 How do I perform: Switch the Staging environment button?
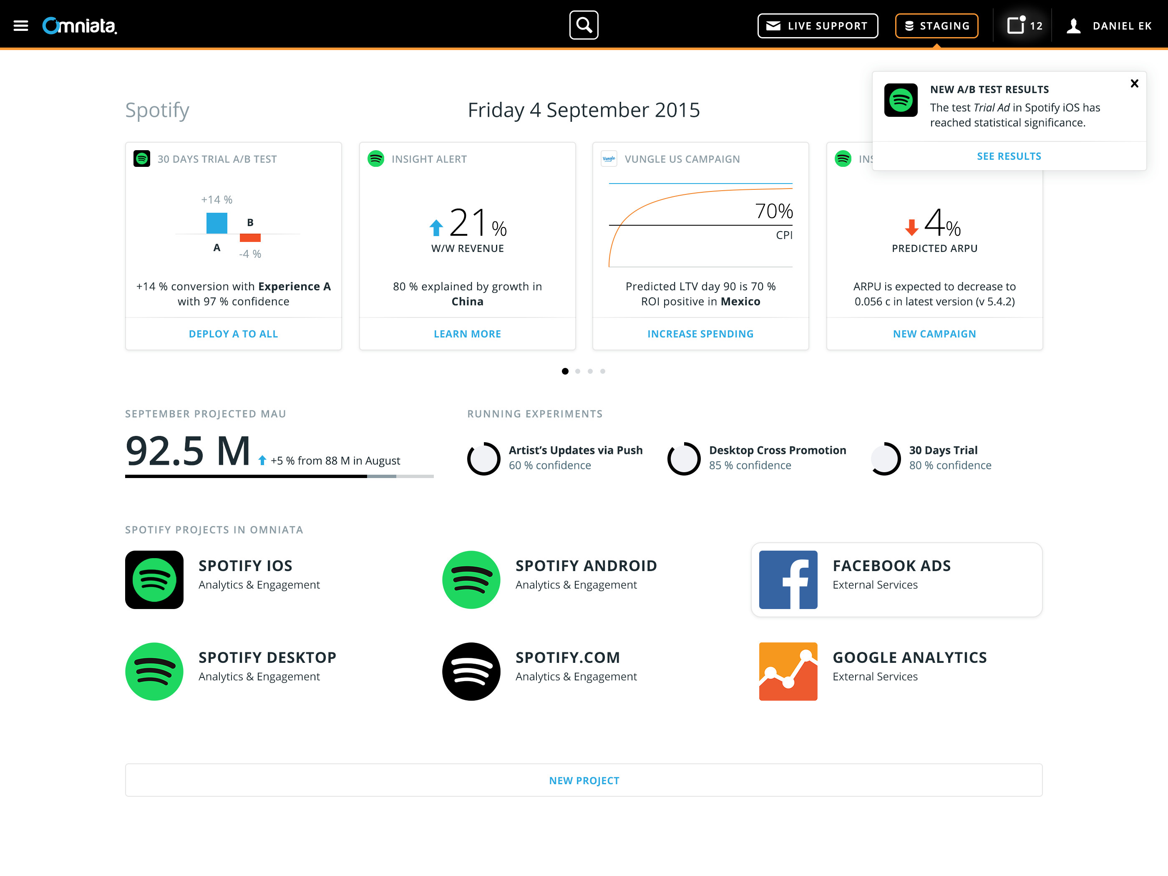pyautogui.click(x=936, y=25)
